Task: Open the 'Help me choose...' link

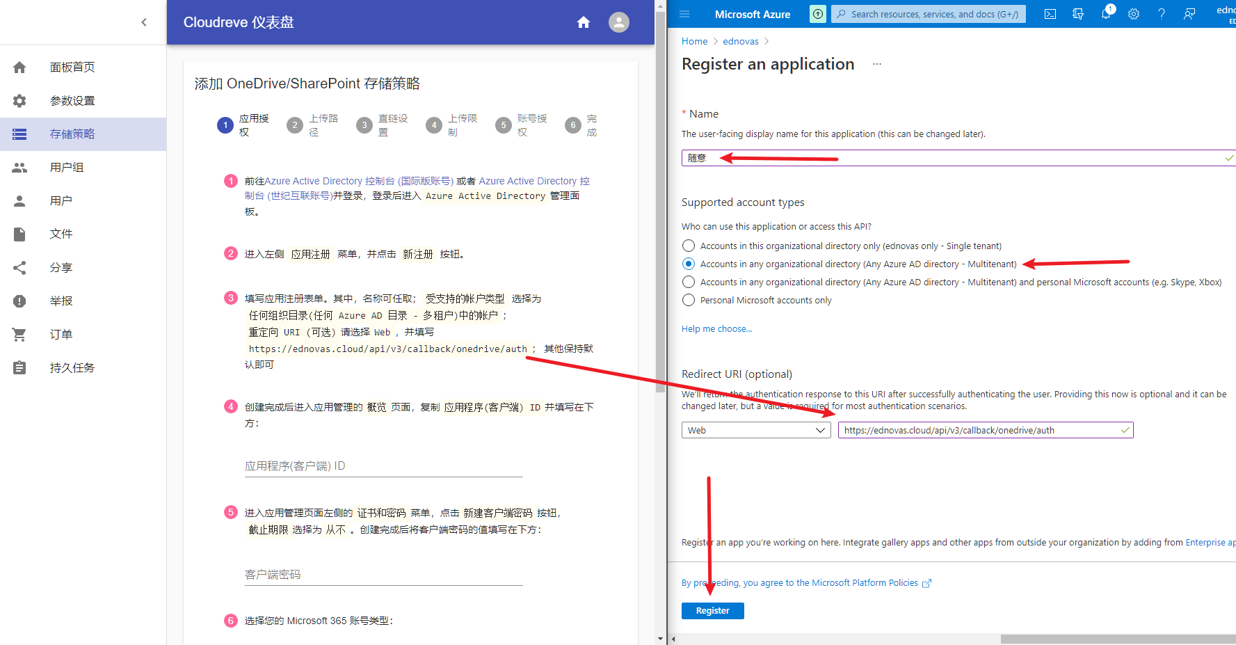Action: pos(716,328)
